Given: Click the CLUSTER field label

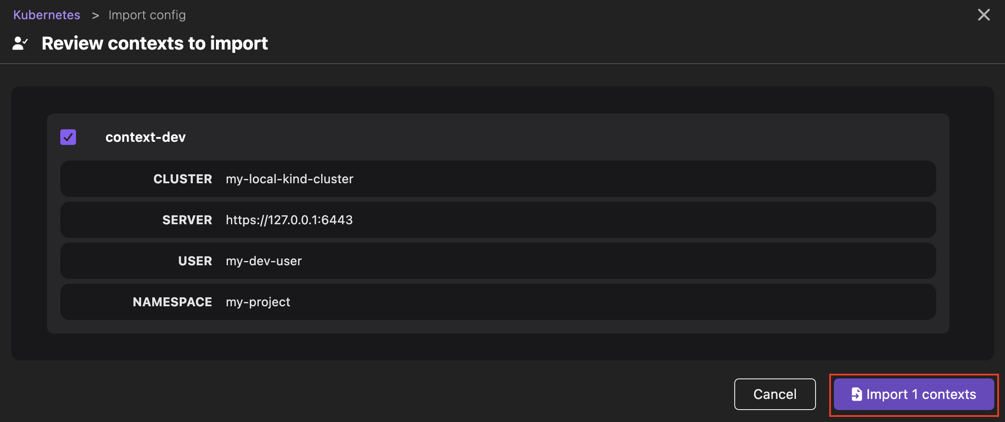Looking at the screenshot, I should [x=183, y=179].
